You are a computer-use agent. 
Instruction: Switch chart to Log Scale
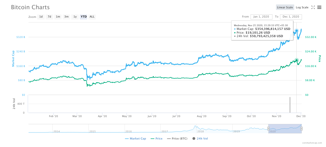tap(302, 7)
